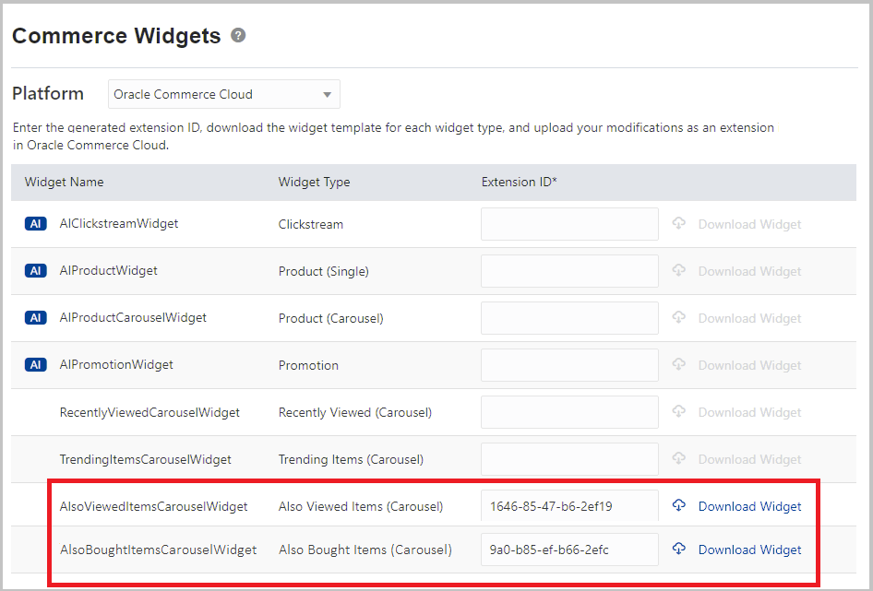
Task: Download Widget link for Also Viewed Items
Action: click(749, 506)
